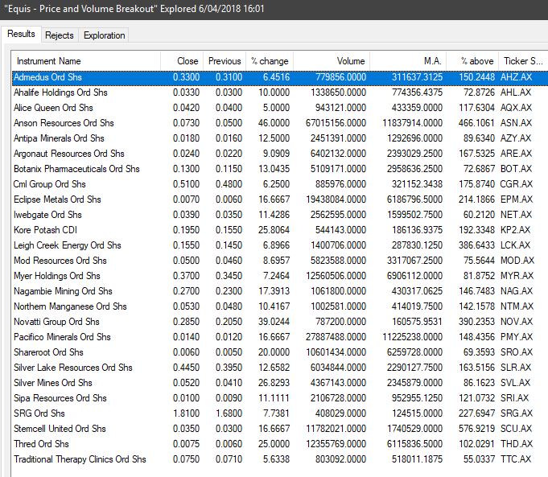Select the Thred Ord Shs row
Viewport: 548px width, 477px height.
coord(280,444)
